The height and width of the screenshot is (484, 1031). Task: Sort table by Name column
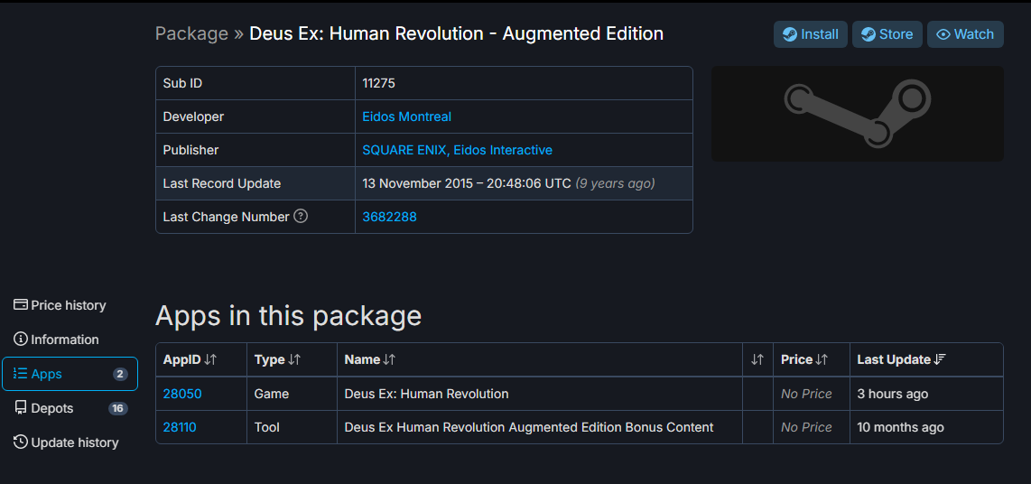click(370, 359)
